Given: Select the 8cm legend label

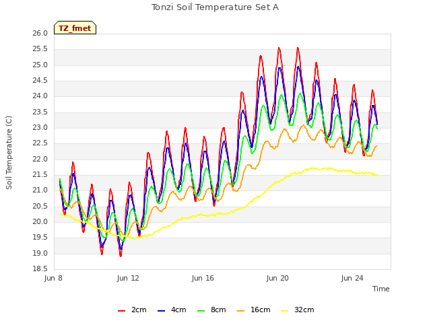Looking at the screenshot, I should pos(218,310).
